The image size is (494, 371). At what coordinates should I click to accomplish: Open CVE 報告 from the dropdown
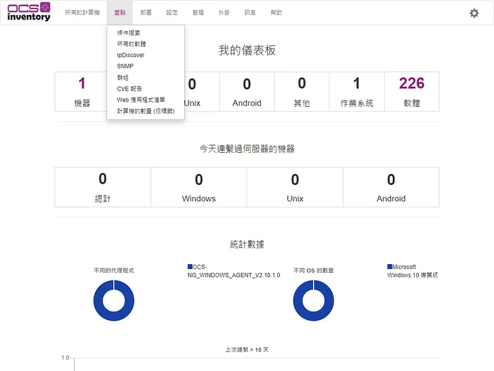pos(129,89)
